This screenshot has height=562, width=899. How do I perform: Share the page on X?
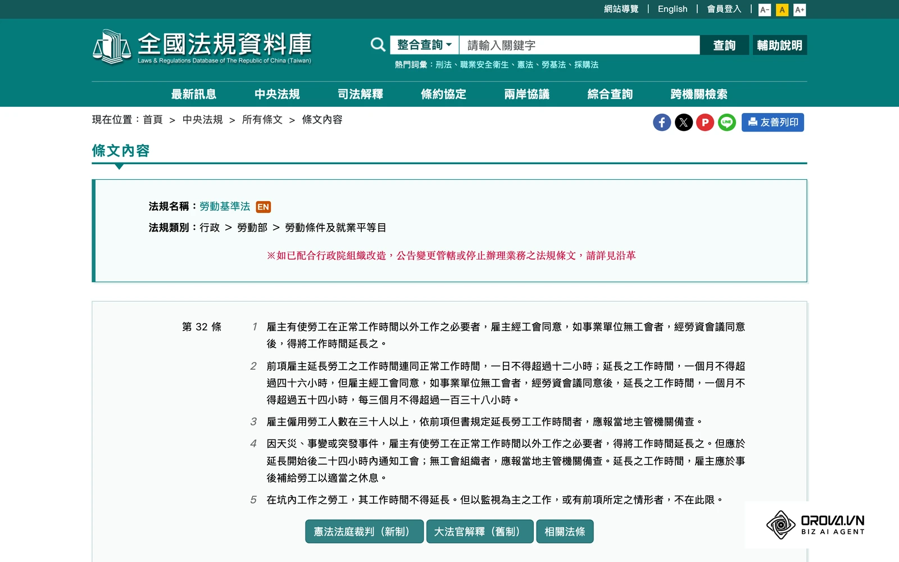coord(684,123)
